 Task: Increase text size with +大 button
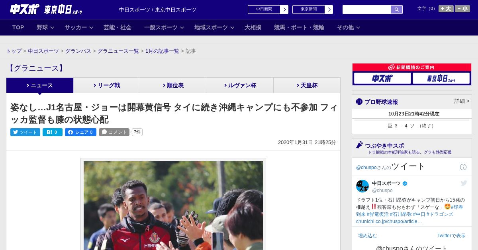tap(446, 9)
